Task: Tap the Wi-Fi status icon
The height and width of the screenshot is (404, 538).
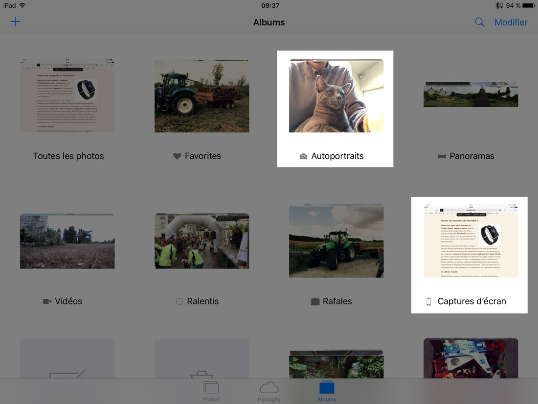Action: pos(22,5)
